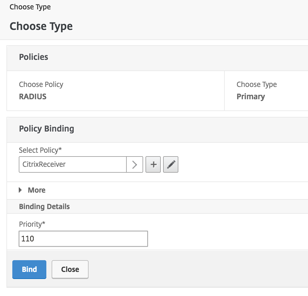Click inside the Priority input field
The width and height of the screenshot is (308, 296).
[x=83, y=239]
